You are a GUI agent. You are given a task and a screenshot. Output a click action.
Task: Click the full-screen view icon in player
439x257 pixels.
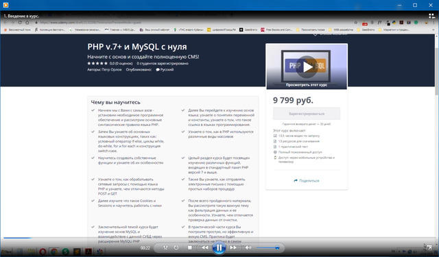tap(429, 248)
